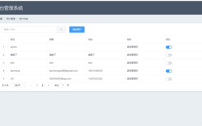
Task: Enable the test user status switch
Action: click(x=169, y=63)
